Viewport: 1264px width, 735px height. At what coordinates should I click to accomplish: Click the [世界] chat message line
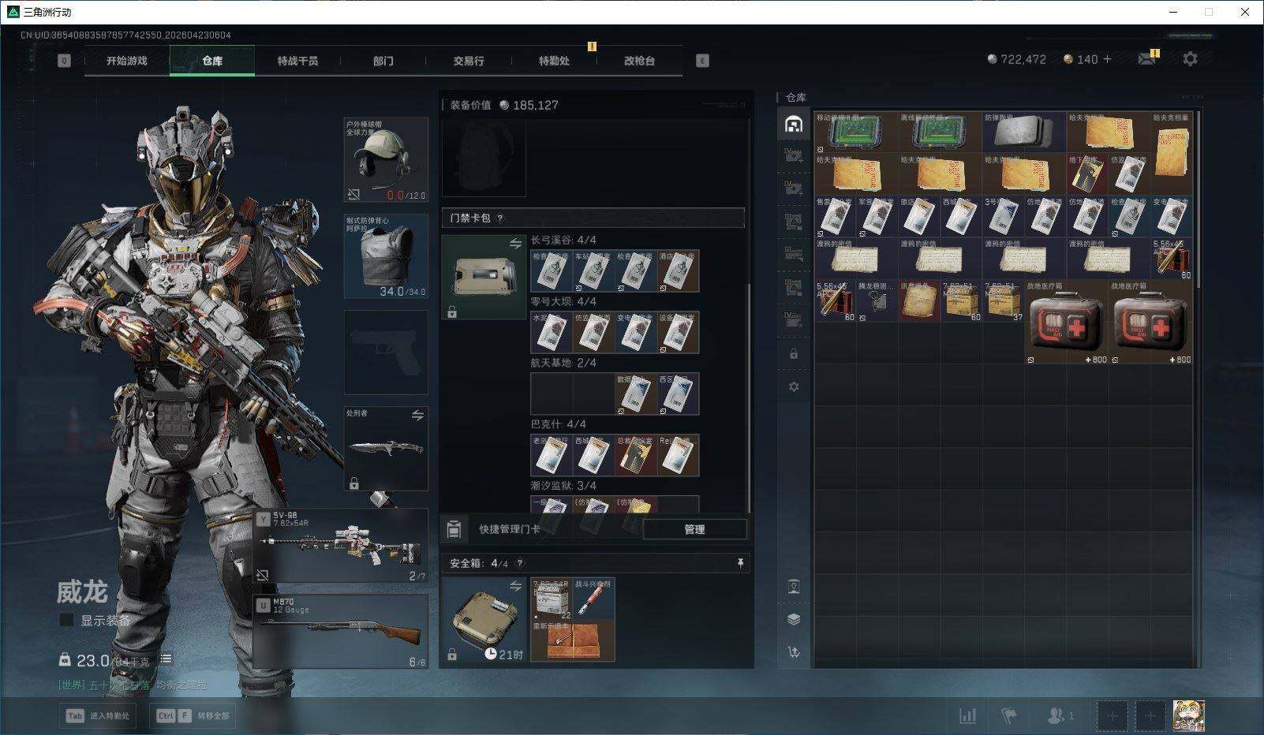click(x=133, y=685)
